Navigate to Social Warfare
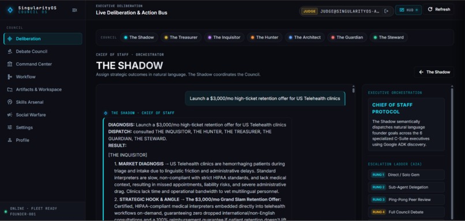This screenshot has height=221, width=465. 43,115
